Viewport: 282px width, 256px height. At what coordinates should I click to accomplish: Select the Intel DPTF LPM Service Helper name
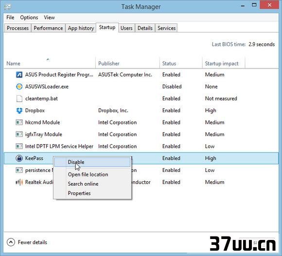(x=59, y=146)
